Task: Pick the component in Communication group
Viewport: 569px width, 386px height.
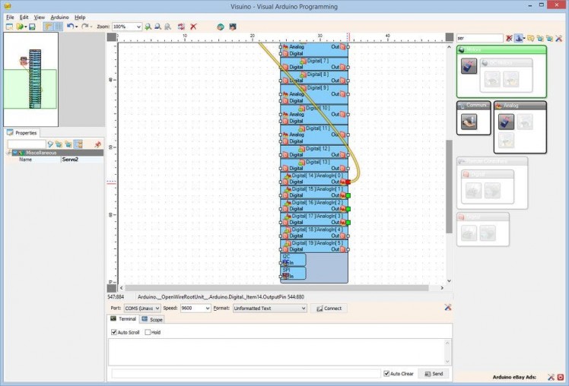Action: click(x=469, y=122)
